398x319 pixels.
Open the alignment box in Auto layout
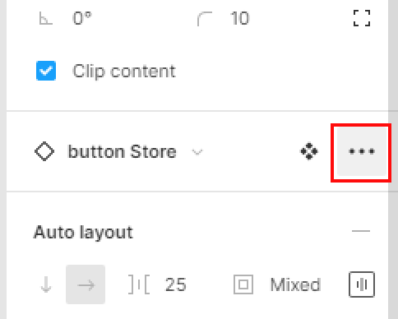(x=362, y=284)
